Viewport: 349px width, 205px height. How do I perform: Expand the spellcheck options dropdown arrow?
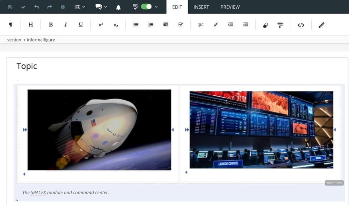pyautogui.click(x=156, y=7)
